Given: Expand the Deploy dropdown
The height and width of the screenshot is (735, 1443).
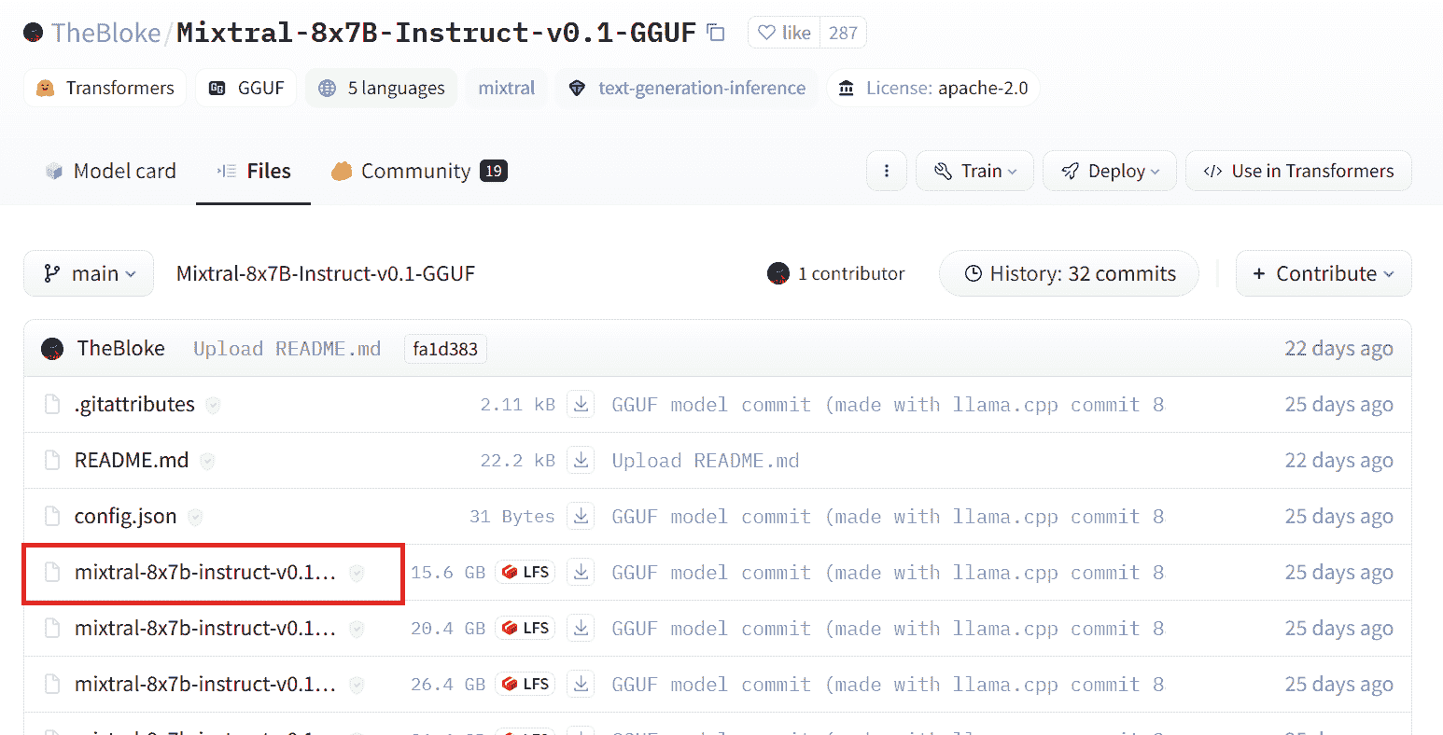Looking at the screenshot, I should point(1109,171).
